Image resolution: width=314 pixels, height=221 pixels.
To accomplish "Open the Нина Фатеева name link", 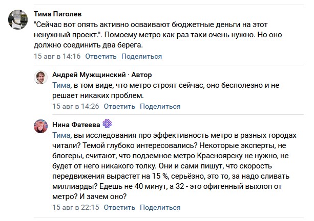I will 76,125.
